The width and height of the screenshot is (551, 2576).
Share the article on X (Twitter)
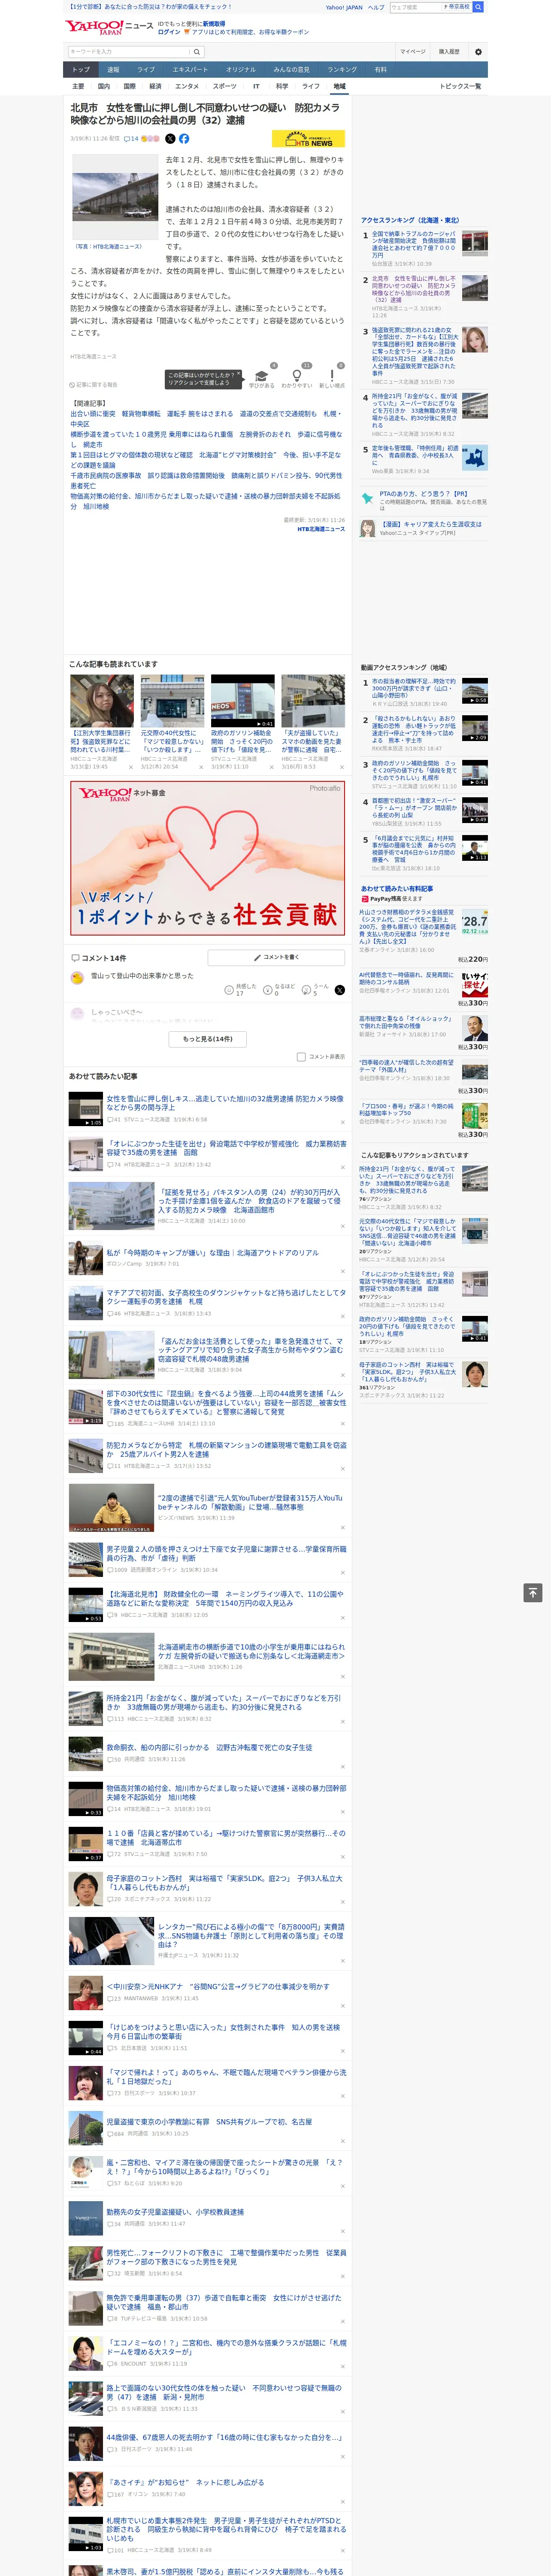(x=170, y=139)
